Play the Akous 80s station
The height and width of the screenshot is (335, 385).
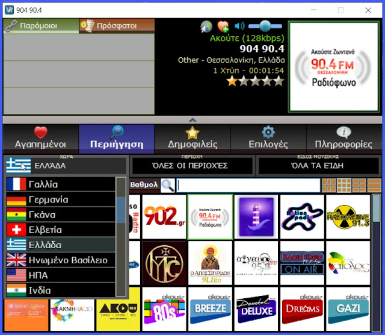[164, 309]
